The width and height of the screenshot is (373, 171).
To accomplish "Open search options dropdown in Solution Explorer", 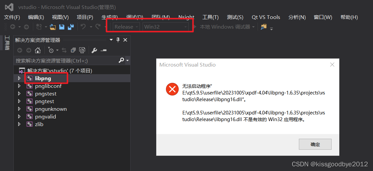I will 128,61.
